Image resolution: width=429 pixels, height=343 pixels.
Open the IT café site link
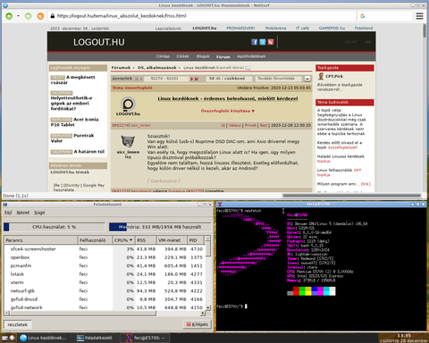[302, 28]
